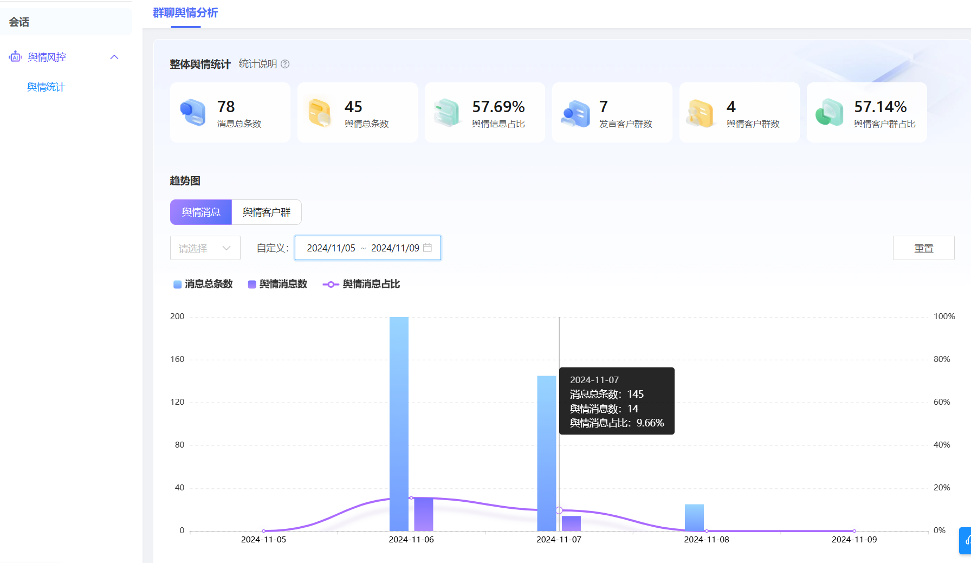The height and width of the screenshot is (563, 971).
Task: Click the floating blue support button
Action: click(x=966, y=540)
